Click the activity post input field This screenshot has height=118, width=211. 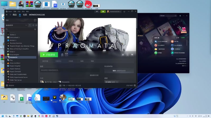pyautogui.click(x=70, y=70)
